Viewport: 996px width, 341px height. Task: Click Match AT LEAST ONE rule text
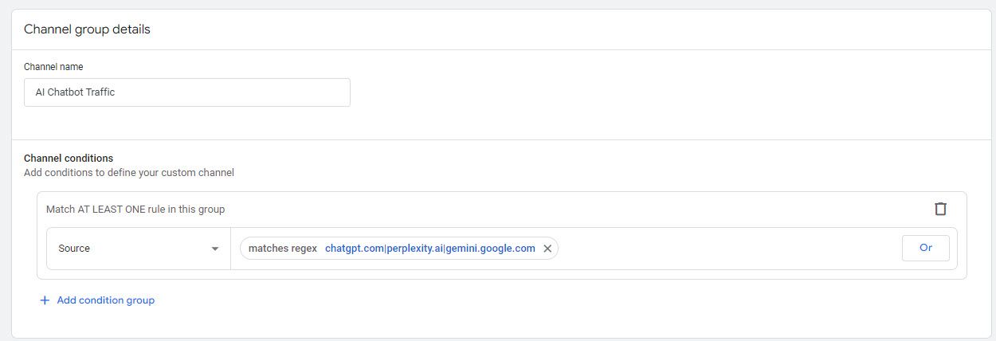(135, 210)
